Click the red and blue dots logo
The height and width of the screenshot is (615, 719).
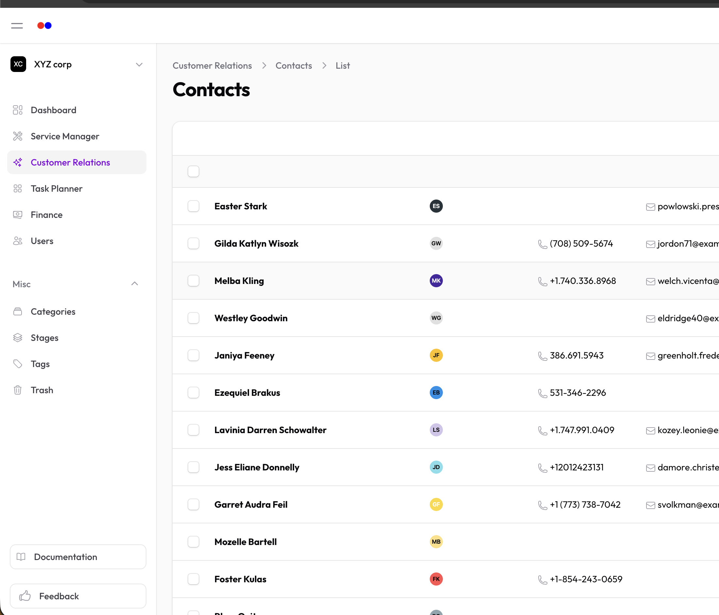coord(44,26)
